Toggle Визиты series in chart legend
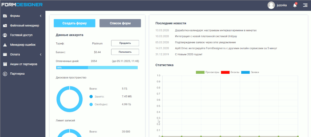The width and height of the screenshot is (311, 137). [x=230, y=72]
